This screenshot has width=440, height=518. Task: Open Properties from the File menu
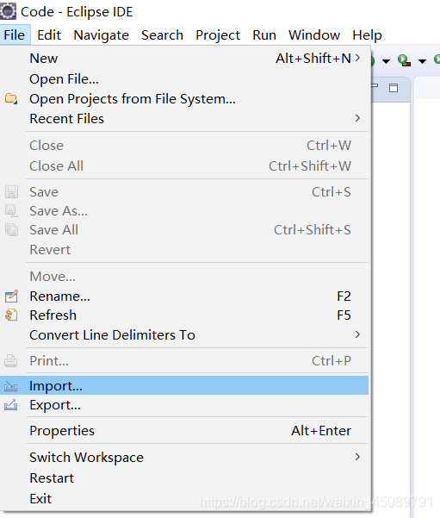tap(184, 431)
